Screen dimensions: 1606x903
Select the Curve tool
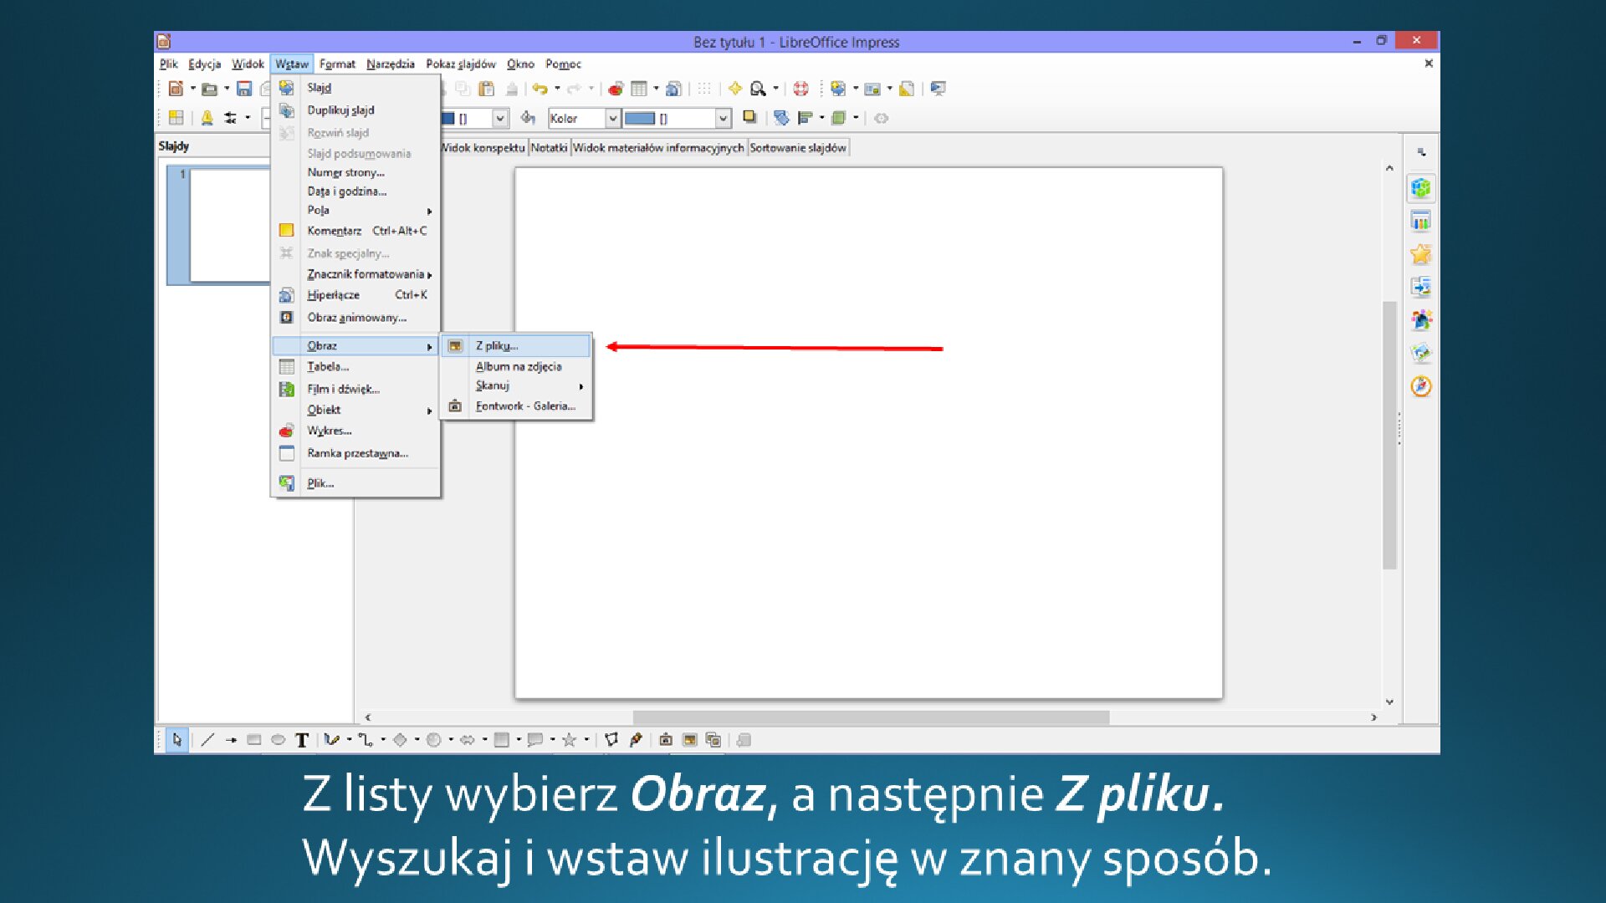(x=330, y=739)
